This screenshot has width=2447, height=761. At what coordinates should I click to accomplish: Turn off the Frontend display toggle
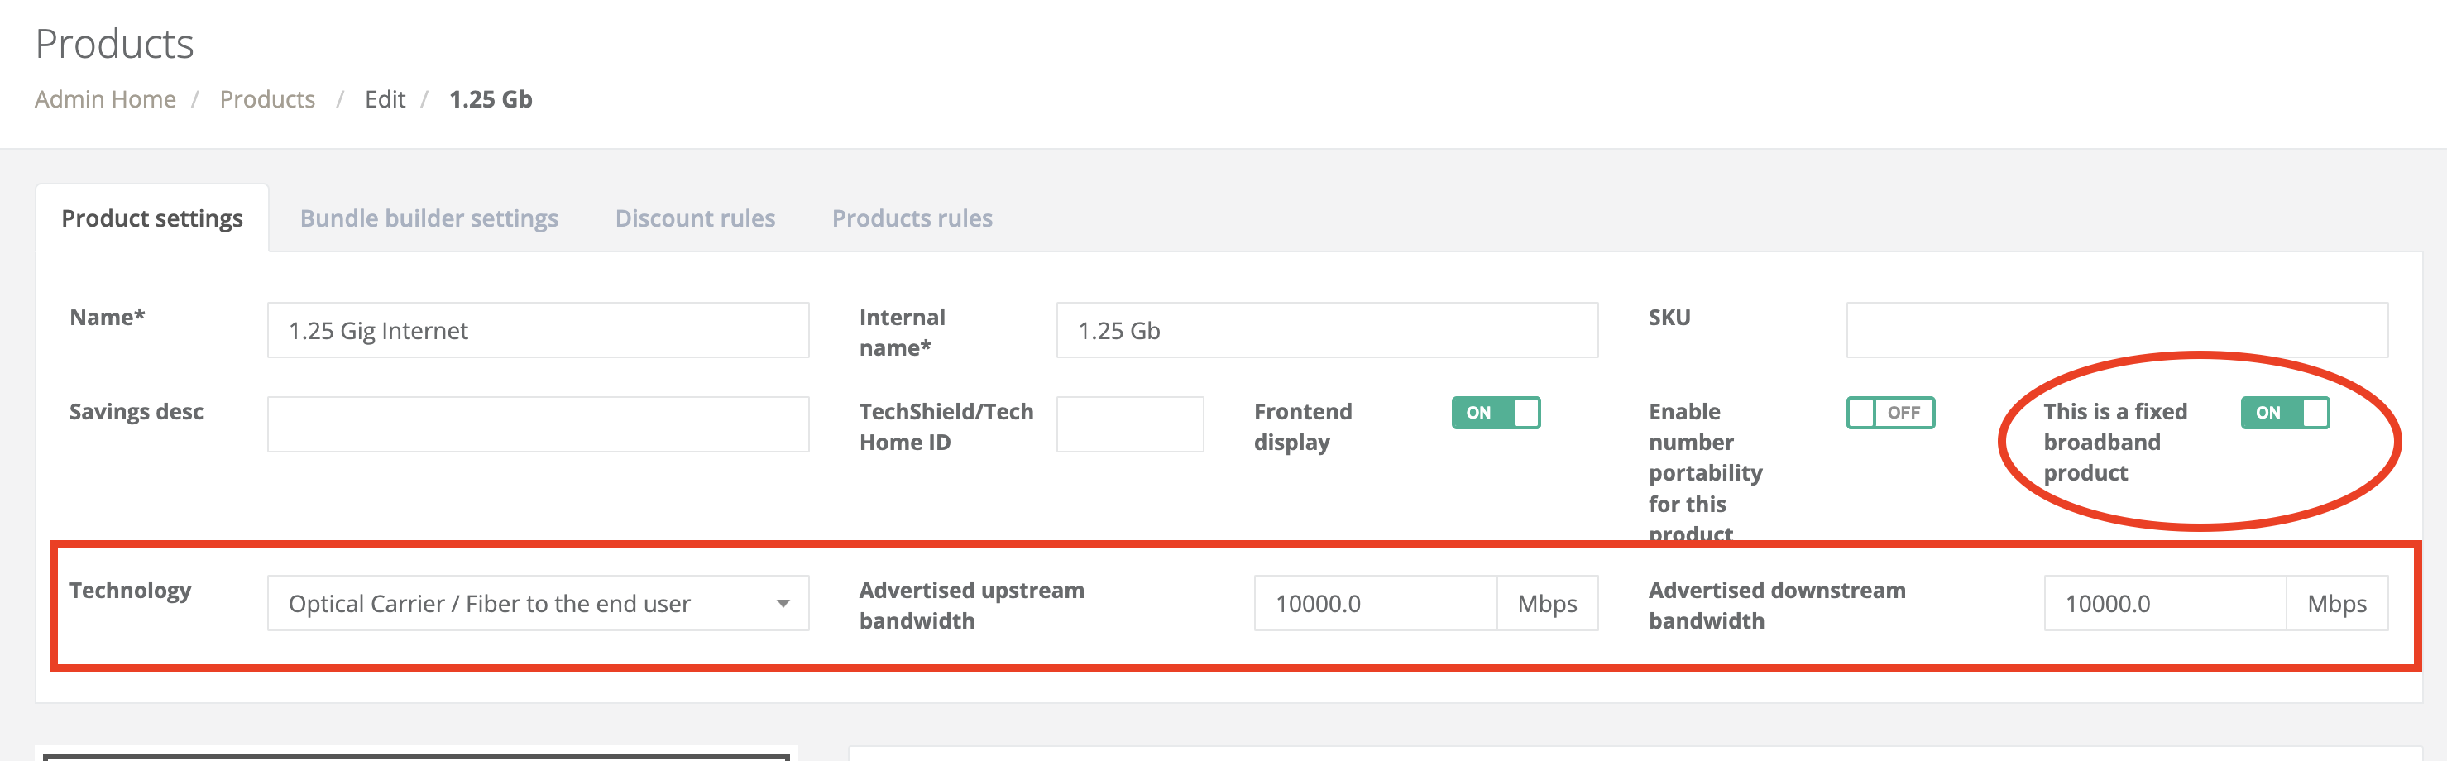tap(1495, 414)
